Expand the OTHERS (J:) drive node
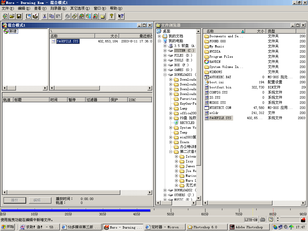Screen dimensions: 308x231 (x=165, y=195)
